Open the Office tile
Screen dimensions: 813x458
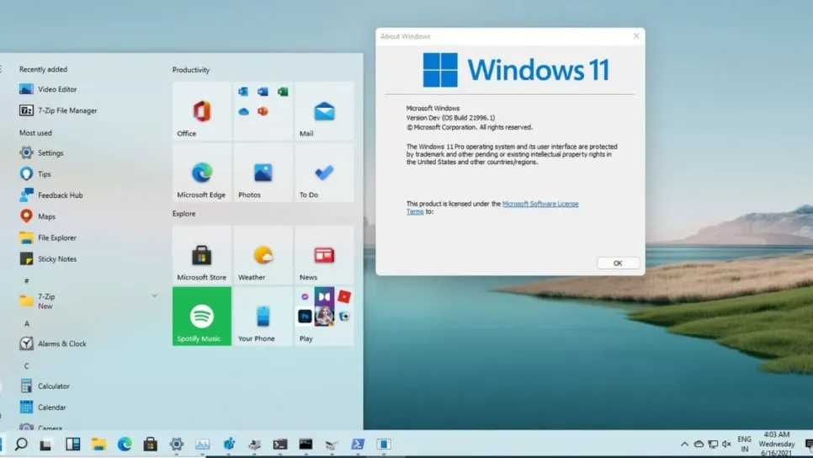(x=201, y=111)
